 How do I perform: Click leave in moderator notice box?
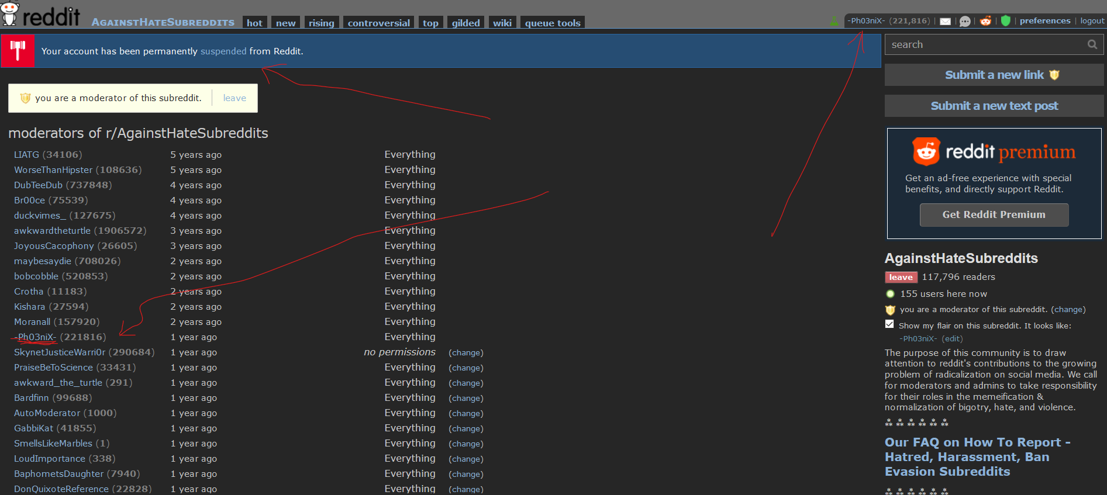click(x=234, y=98)
